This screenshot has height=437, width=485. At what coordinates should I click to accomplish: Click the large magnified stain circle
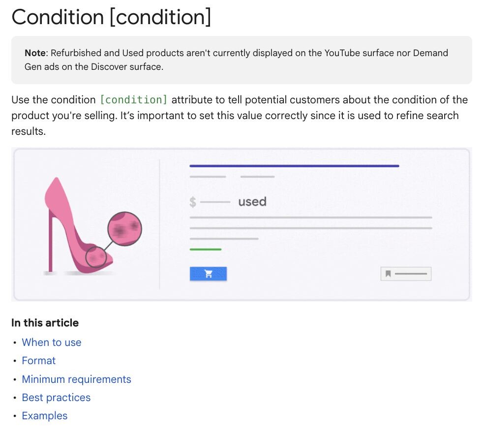[x=124, y=228]
